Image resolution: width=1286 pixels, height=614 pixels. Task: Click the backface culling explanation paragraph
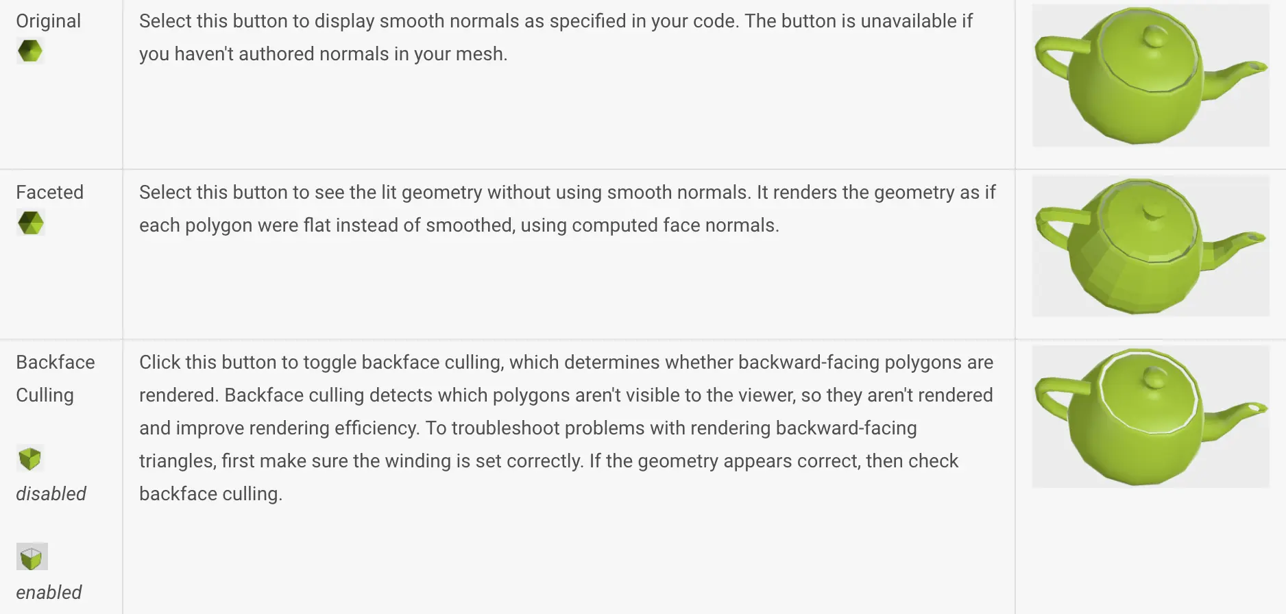pyautogui.click(x=566, y=428)
